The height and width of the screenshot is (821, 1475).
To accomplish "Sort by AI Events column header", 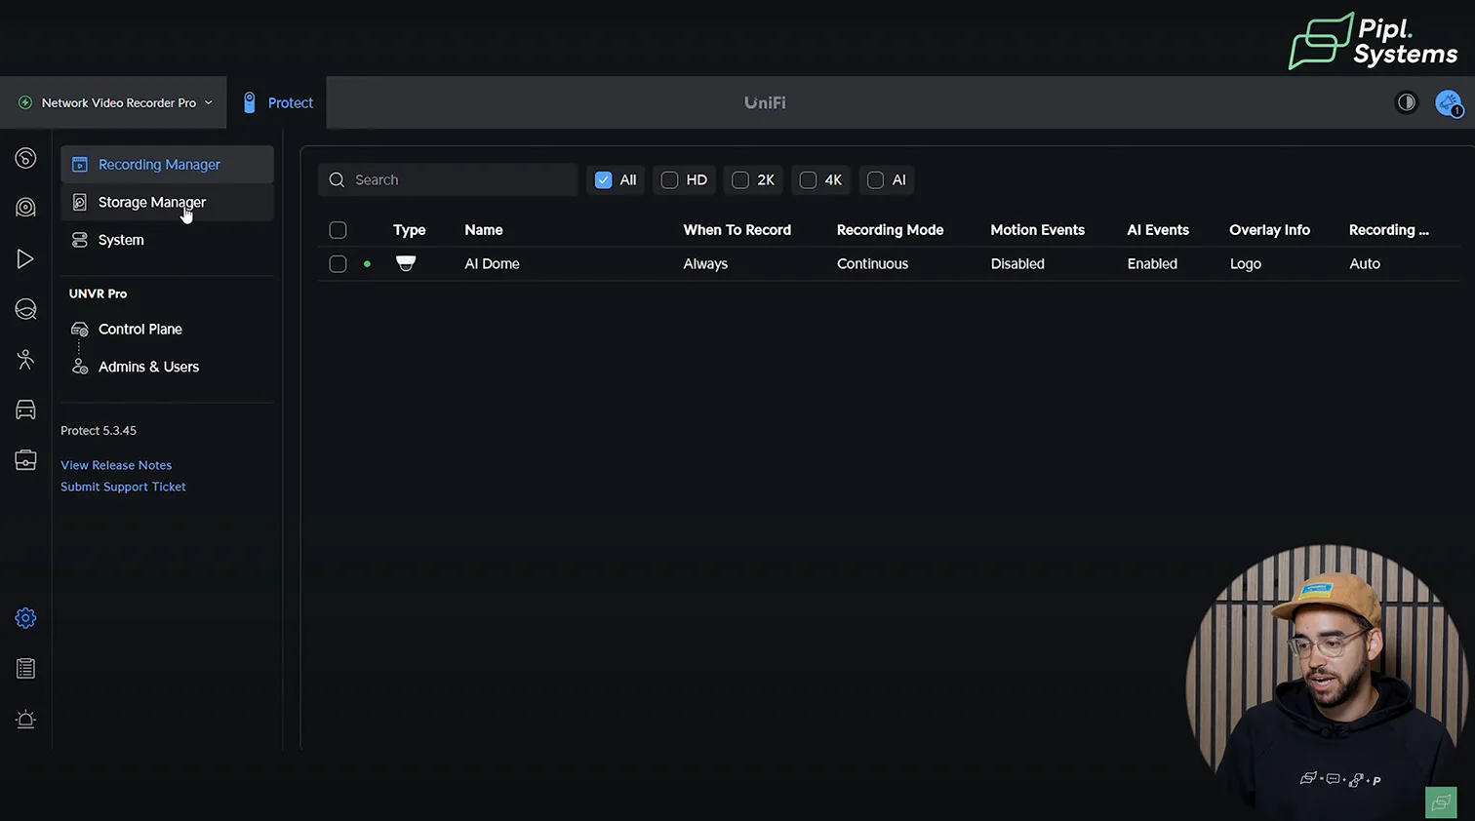I will (x=1158, y=230).
